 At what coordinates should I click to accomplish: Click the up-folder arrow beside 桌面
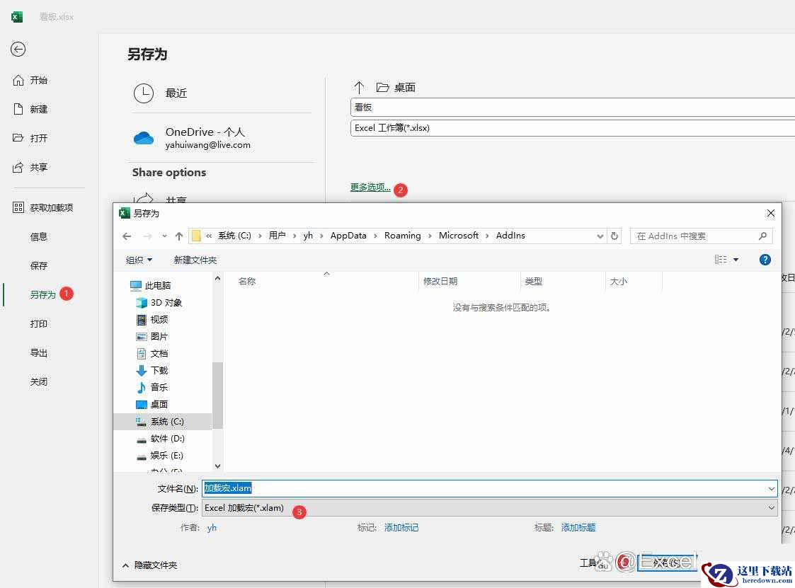pos(359,88)
